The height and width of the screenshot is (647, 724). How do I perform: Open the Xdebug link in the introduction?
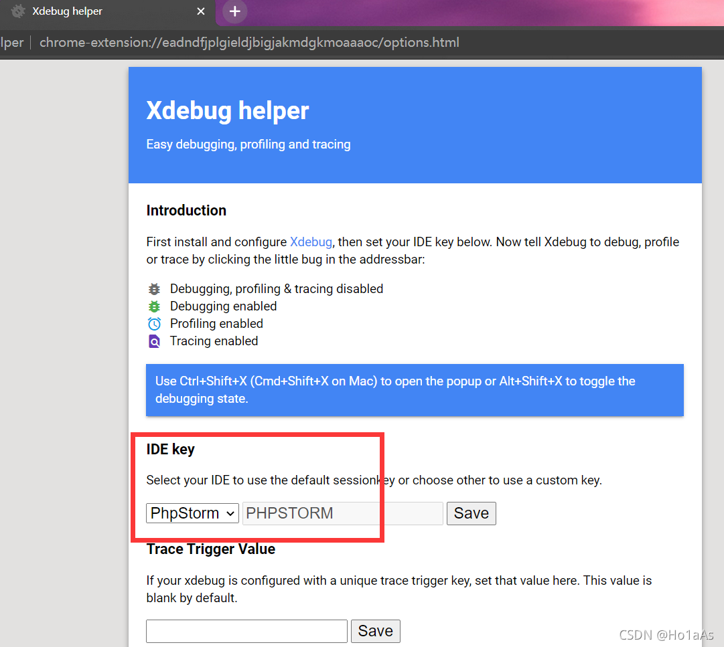311,242
